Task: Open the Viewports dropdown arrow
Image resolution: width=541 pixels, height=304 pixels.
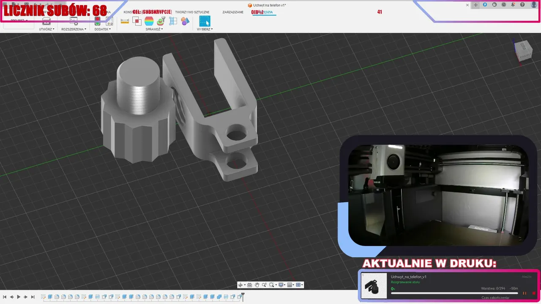Action: click(302, 285)
